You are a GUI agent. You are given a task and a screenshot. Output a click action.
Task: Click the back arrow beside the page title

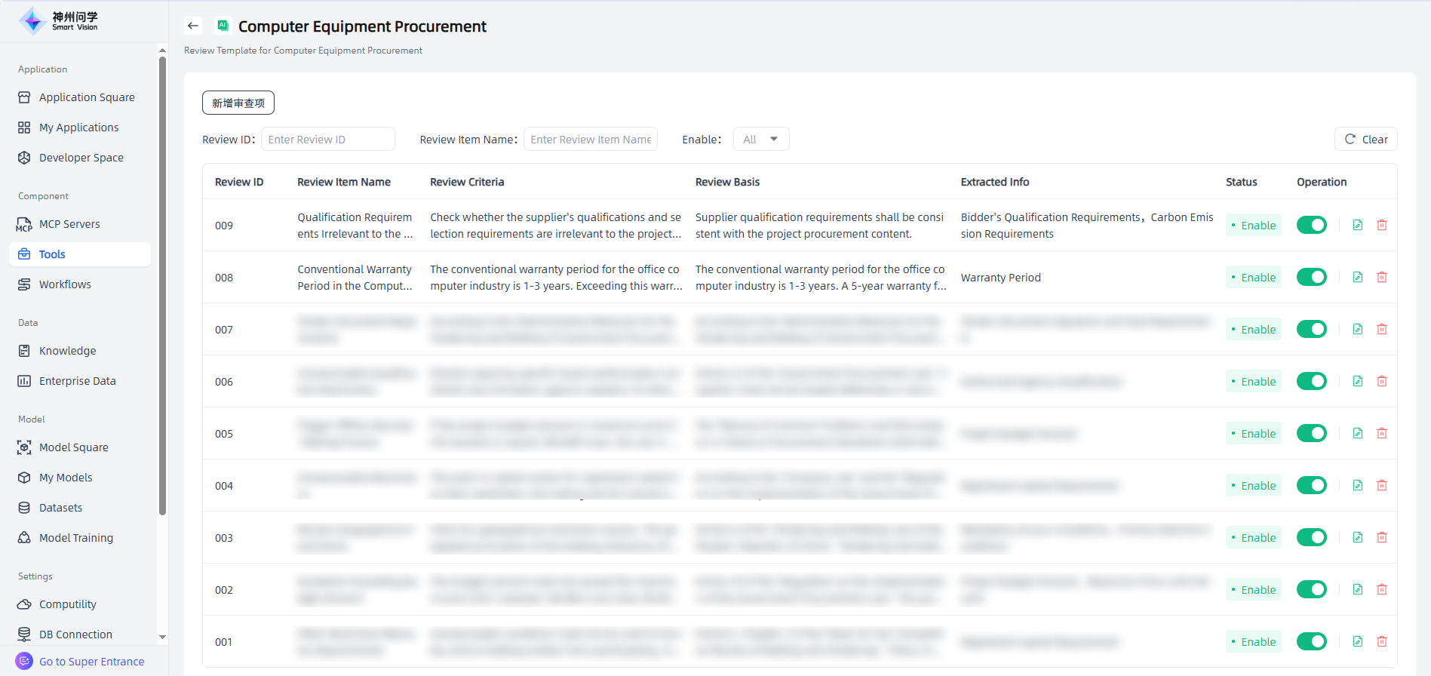[193, 26]
